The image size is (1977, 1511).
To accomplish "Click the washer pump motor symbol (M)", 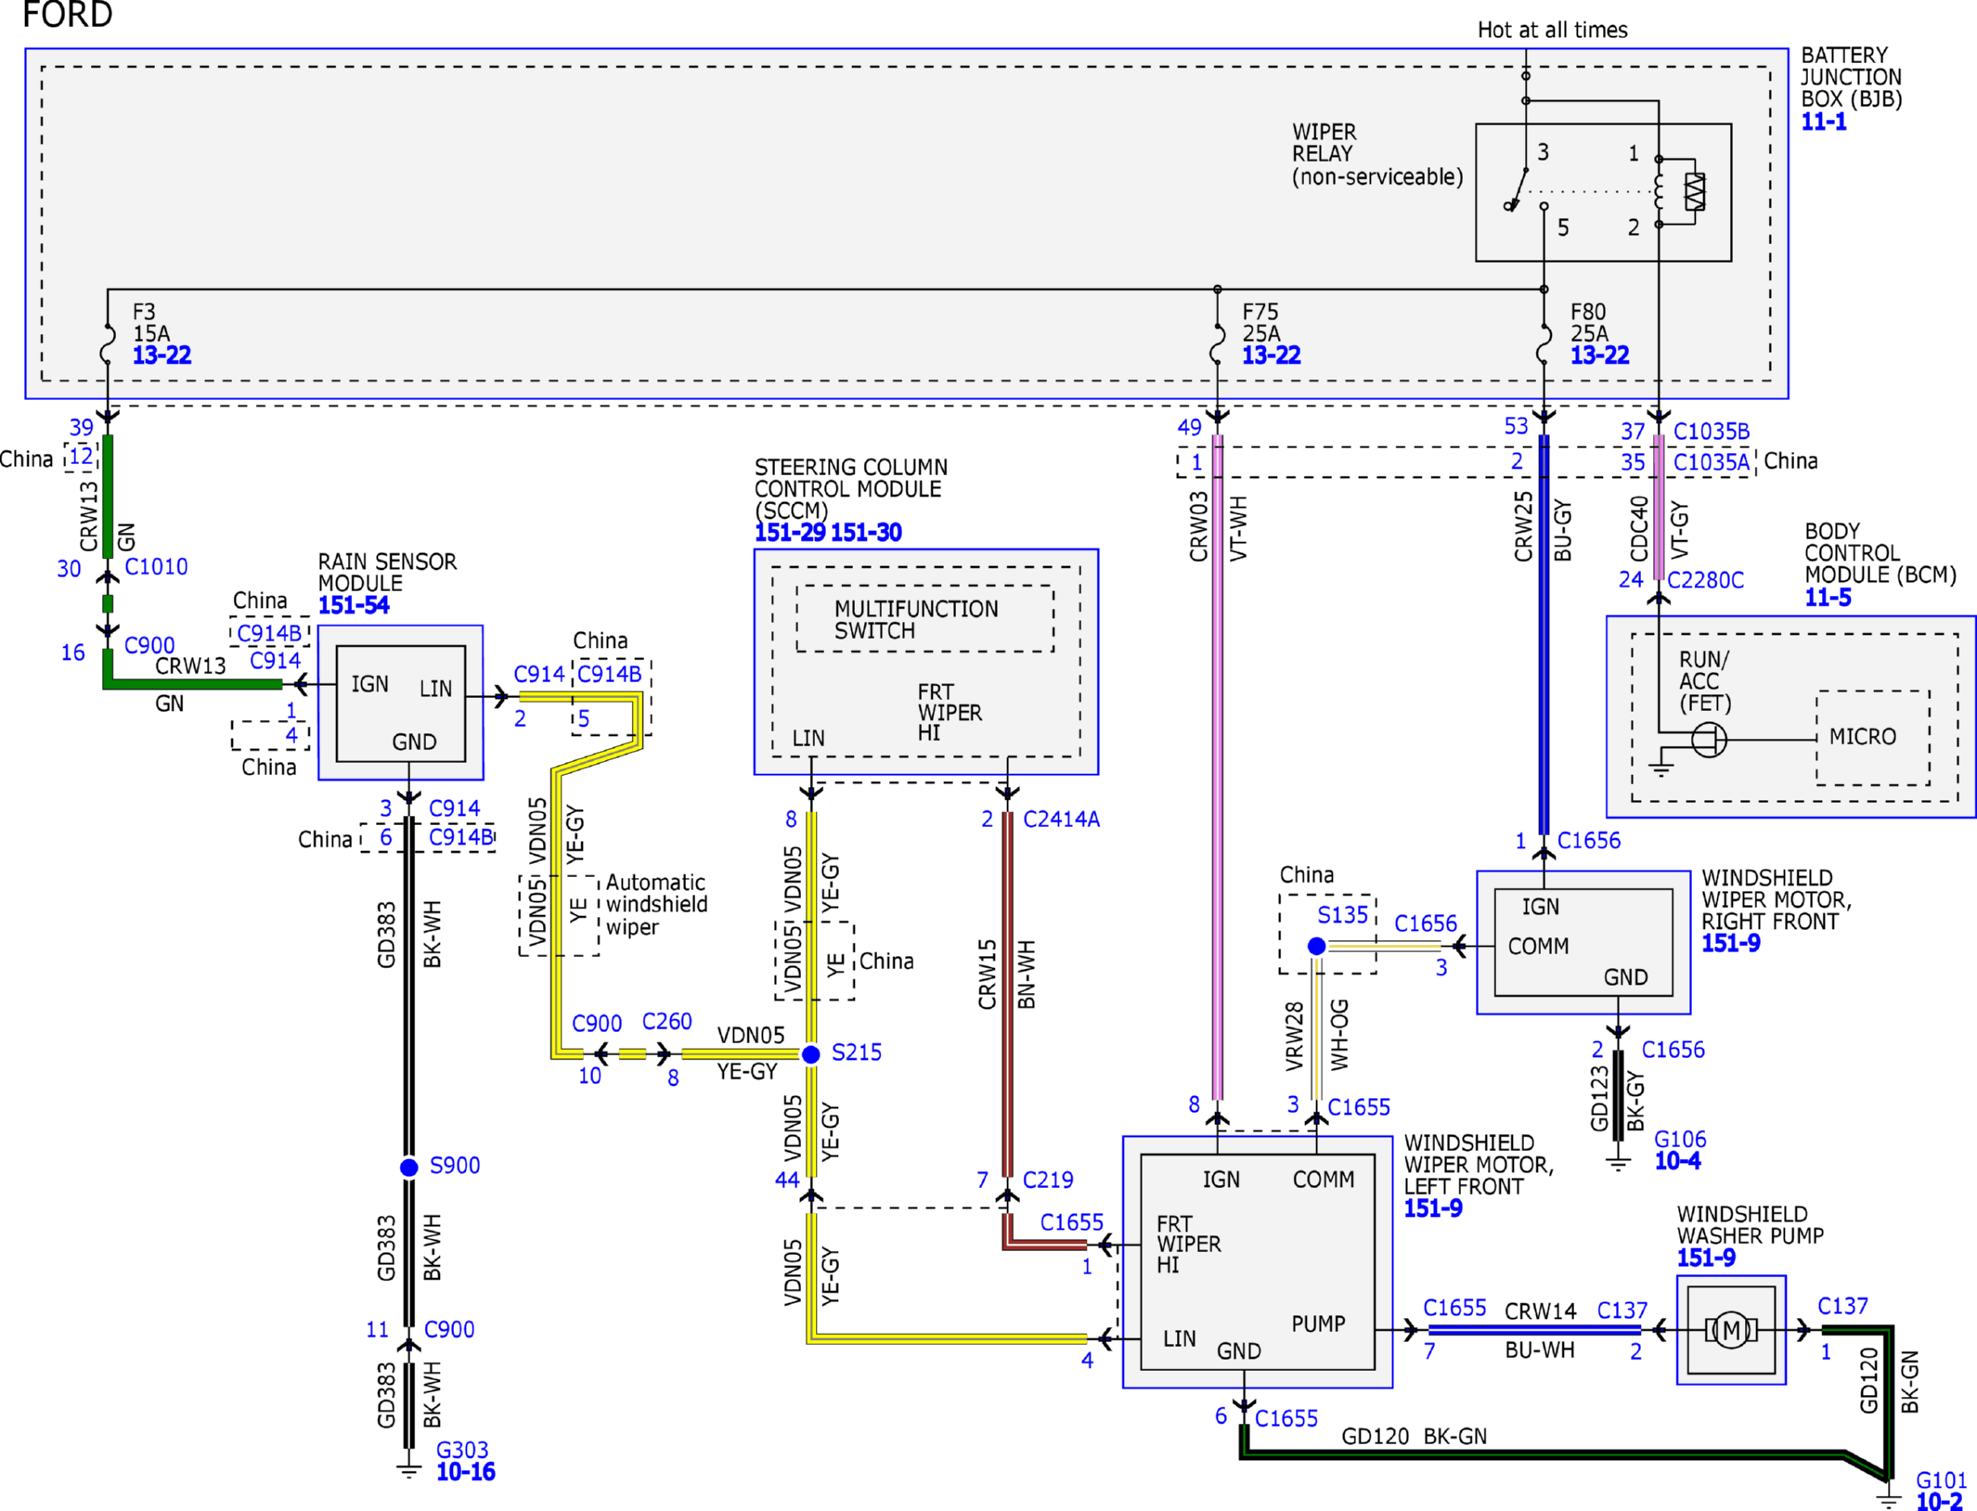I will 1731,1331.
